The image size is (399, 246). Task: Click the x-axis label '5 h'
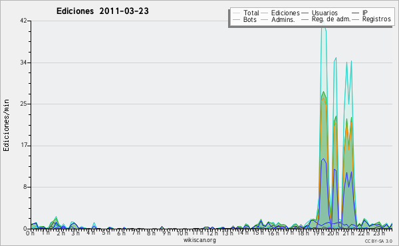coord(106,233)
